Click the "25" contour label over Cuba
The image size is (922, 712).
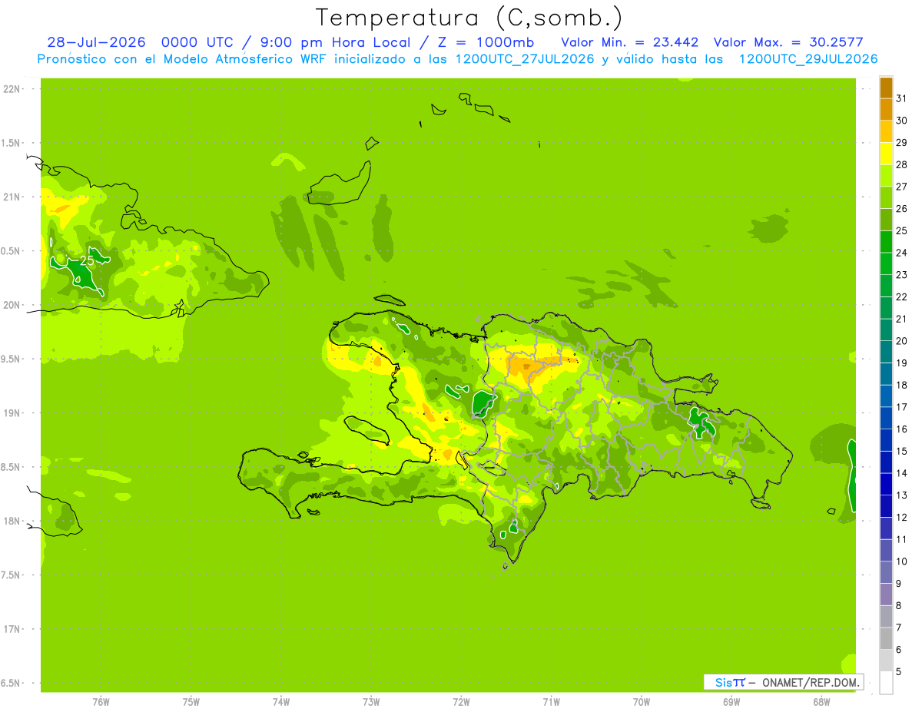point(87,261)
